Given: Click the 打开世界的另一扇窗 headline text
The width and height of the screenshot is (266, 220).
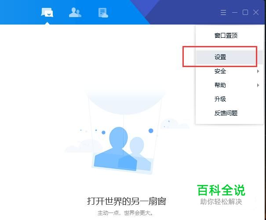Looking at the screenshot, I should pyautogui.click(x=126, y=201).
